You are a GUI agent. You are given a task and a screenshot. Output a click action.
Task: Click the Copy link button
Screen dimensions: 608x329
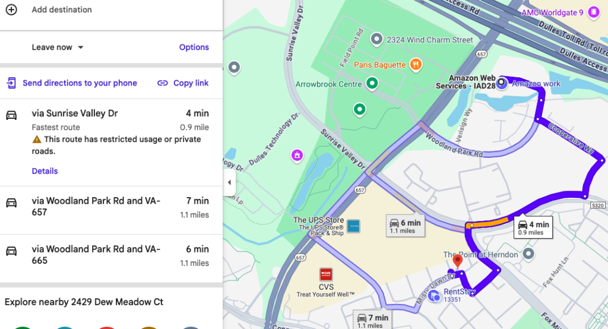(x=183, y=83)
